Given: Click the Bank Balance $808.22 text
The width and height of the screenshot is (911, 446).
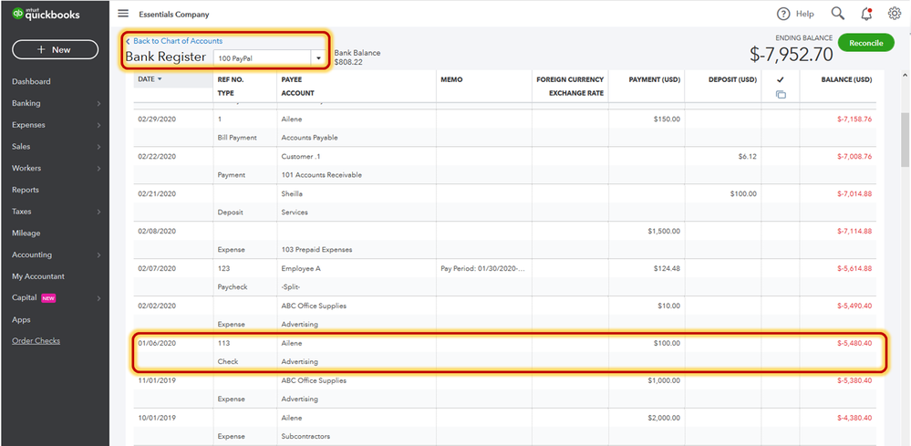Looking at the screenshot, I should (357, 57).
